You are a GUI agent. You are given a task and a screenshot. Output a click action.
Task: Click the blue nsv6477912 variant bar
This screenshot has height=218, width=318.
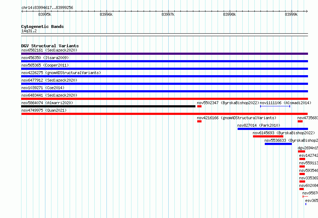(x=164, y=84)
